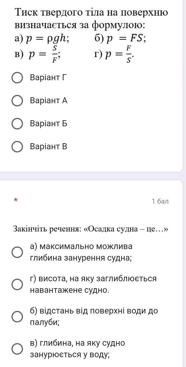Pick radio for 'глибина, на яку судно занурюється'
Screen dimensions: 186x367
[x=17, y=349]
